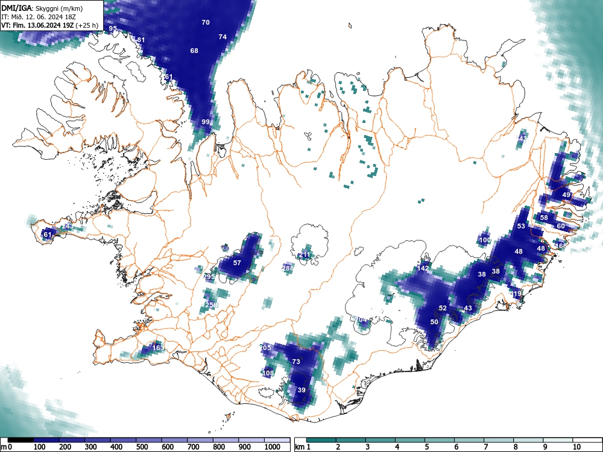Select the dark teal 1–2 km swatch
603x452 pixels.
(321, 440)
